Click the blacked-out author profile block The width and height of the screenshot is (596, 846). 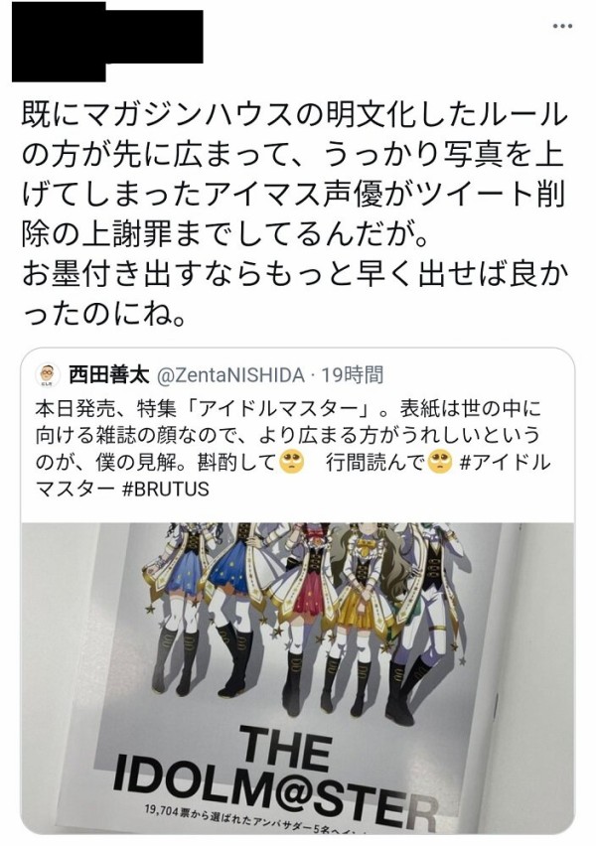[107, 42]
